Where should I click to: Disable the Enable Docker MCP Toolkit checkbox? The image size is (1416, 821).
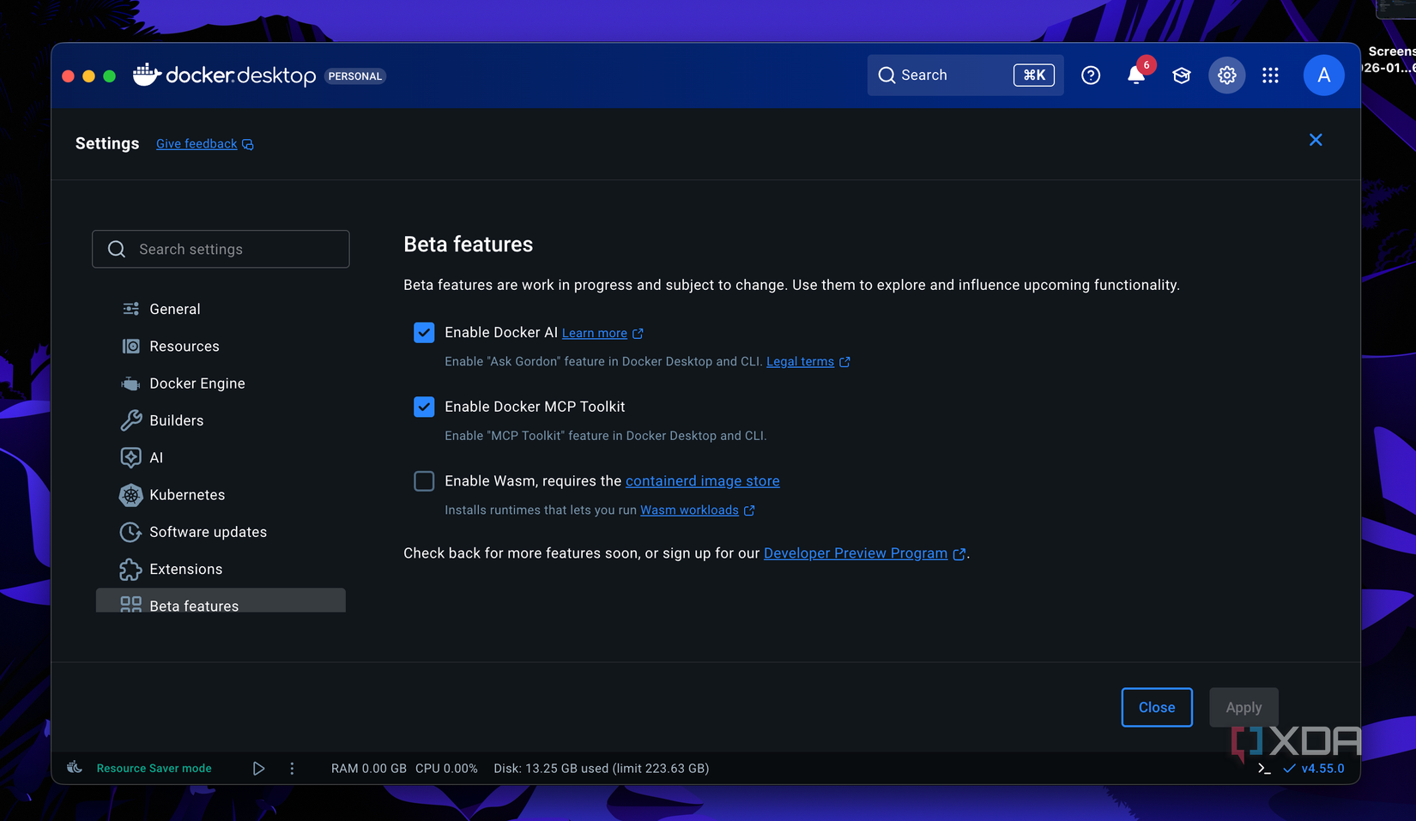(x=424, y=407)
